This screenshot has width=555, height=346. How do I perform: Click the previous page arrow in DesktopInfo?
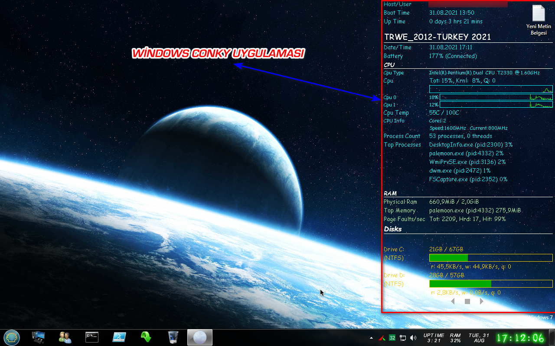click(x=453, y=301)
